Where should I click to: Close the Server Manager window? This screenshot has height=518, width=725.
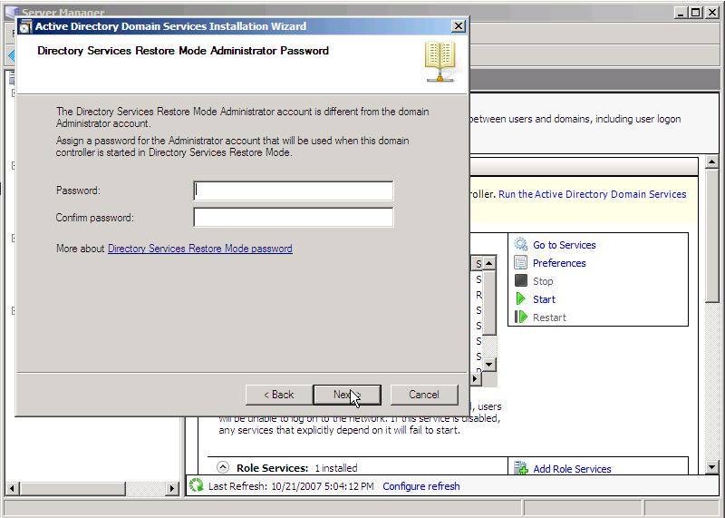click(x=711, y=13)
